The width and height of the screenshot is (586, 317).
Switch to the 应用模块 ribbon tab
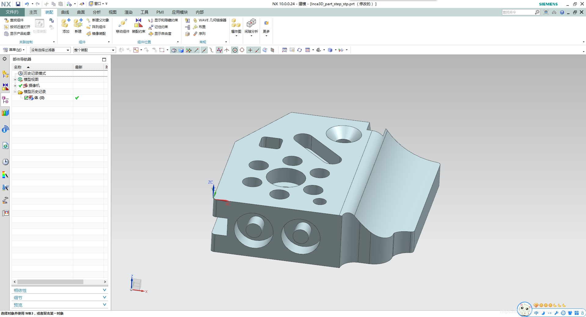(x=180, y=12)
